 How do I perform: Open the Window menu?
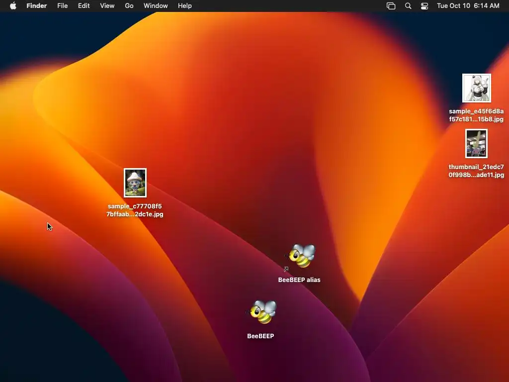pyautogui.click(x=156, y=6)
